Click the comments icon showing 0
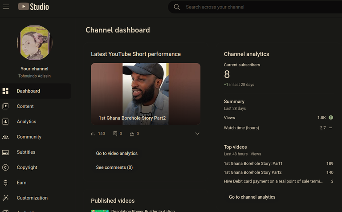The width and height of the screenshot is (342, 212). pyautogui.click(x=115, y=134)
